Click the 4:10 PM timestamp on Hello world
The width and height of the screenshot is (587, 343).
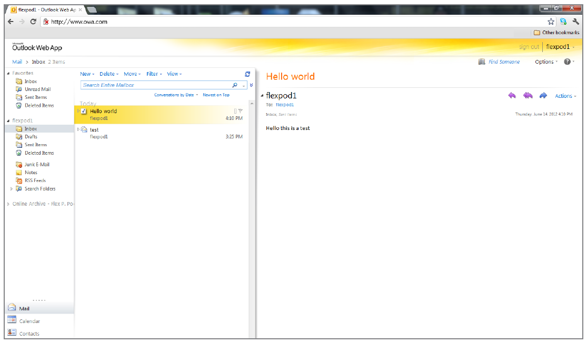(234, 118)
